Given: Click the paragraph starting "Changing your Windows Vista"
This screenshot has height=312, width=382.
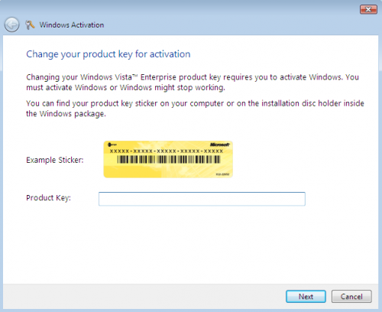Looking at the screenshot, I should (x=193, y=82).
